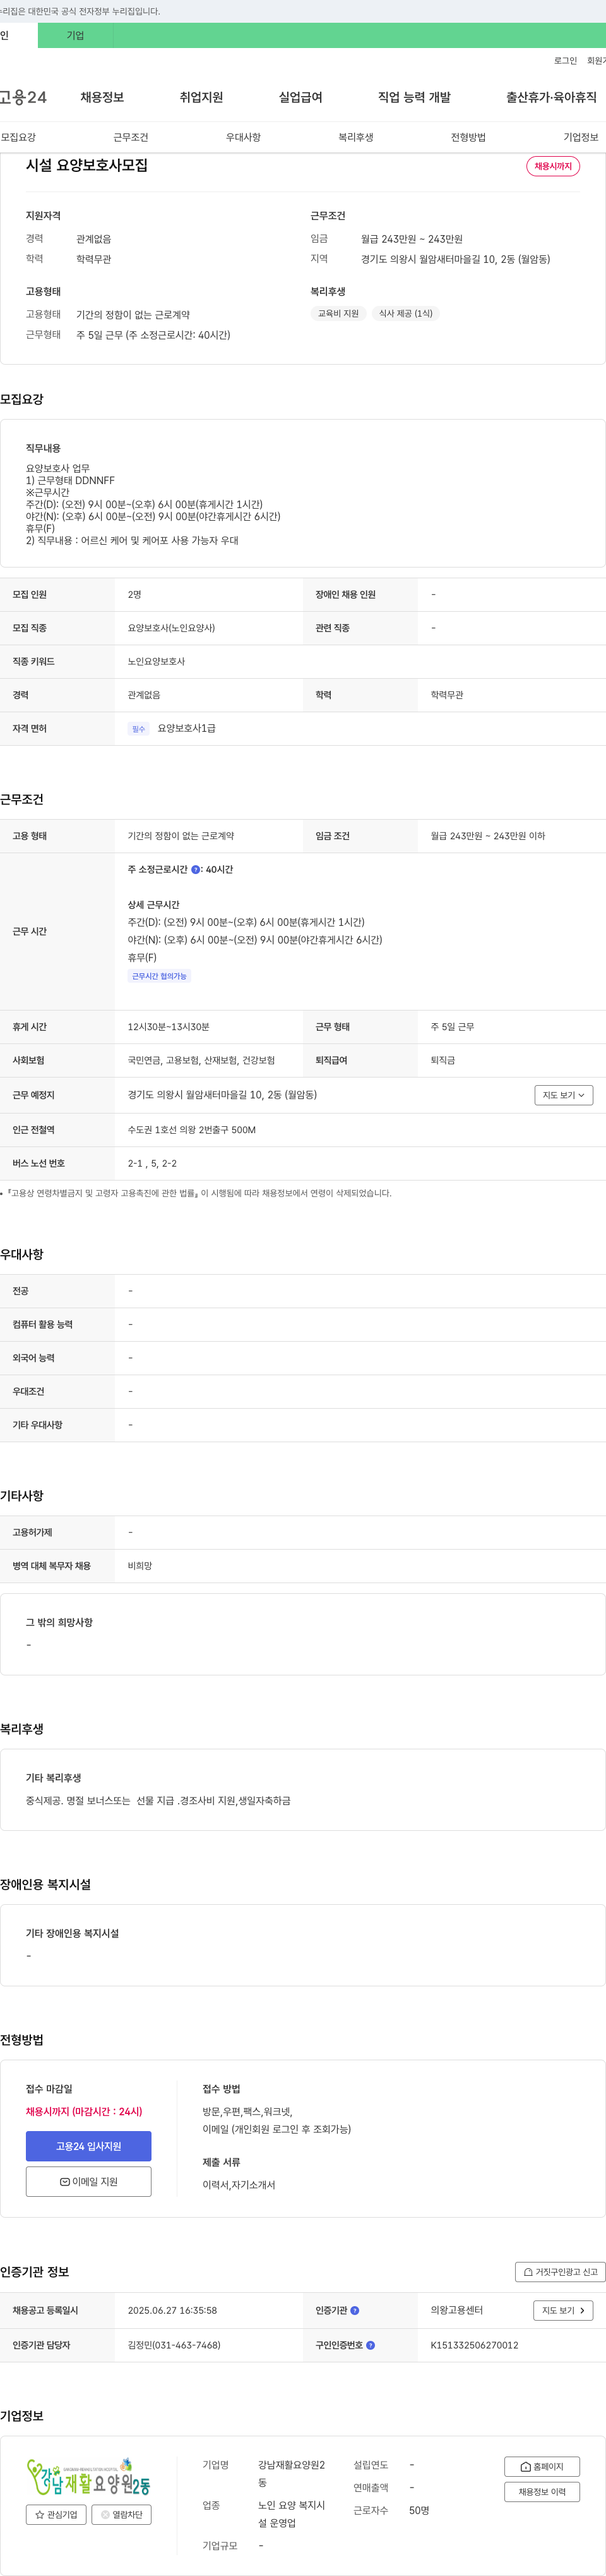Image resolution: width=606 pixels, height=2576 pixels.
Task: Open the 실업급여 main menu
Action: click(300, 97)
